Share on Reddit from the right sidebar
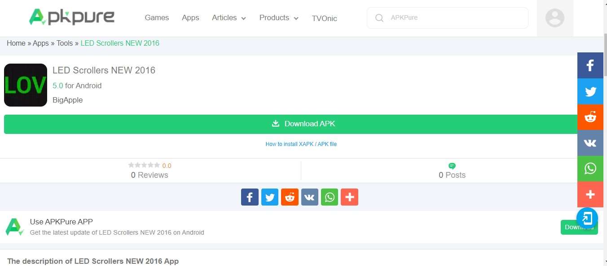The width and height of the screenshot is (607, 266). pyautogui.click(x=590, y=117)
